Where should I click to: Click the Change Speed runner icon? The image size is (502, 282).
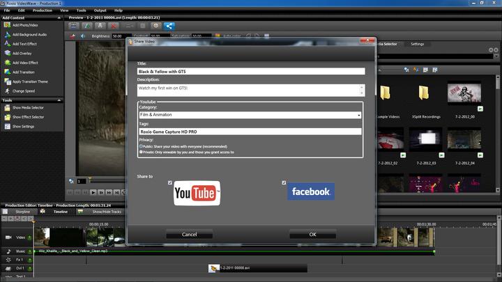pos(7,91)
